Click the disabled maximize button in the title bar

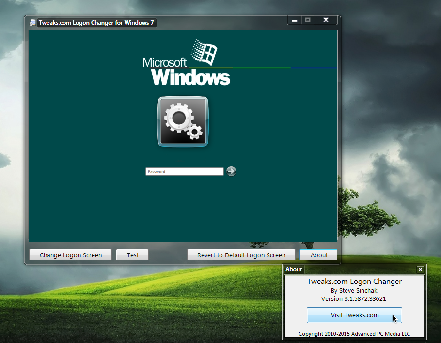308,20
